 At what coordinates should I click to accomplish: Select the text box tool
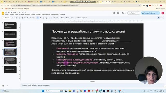pyautogui.click(x=41, y=18)
